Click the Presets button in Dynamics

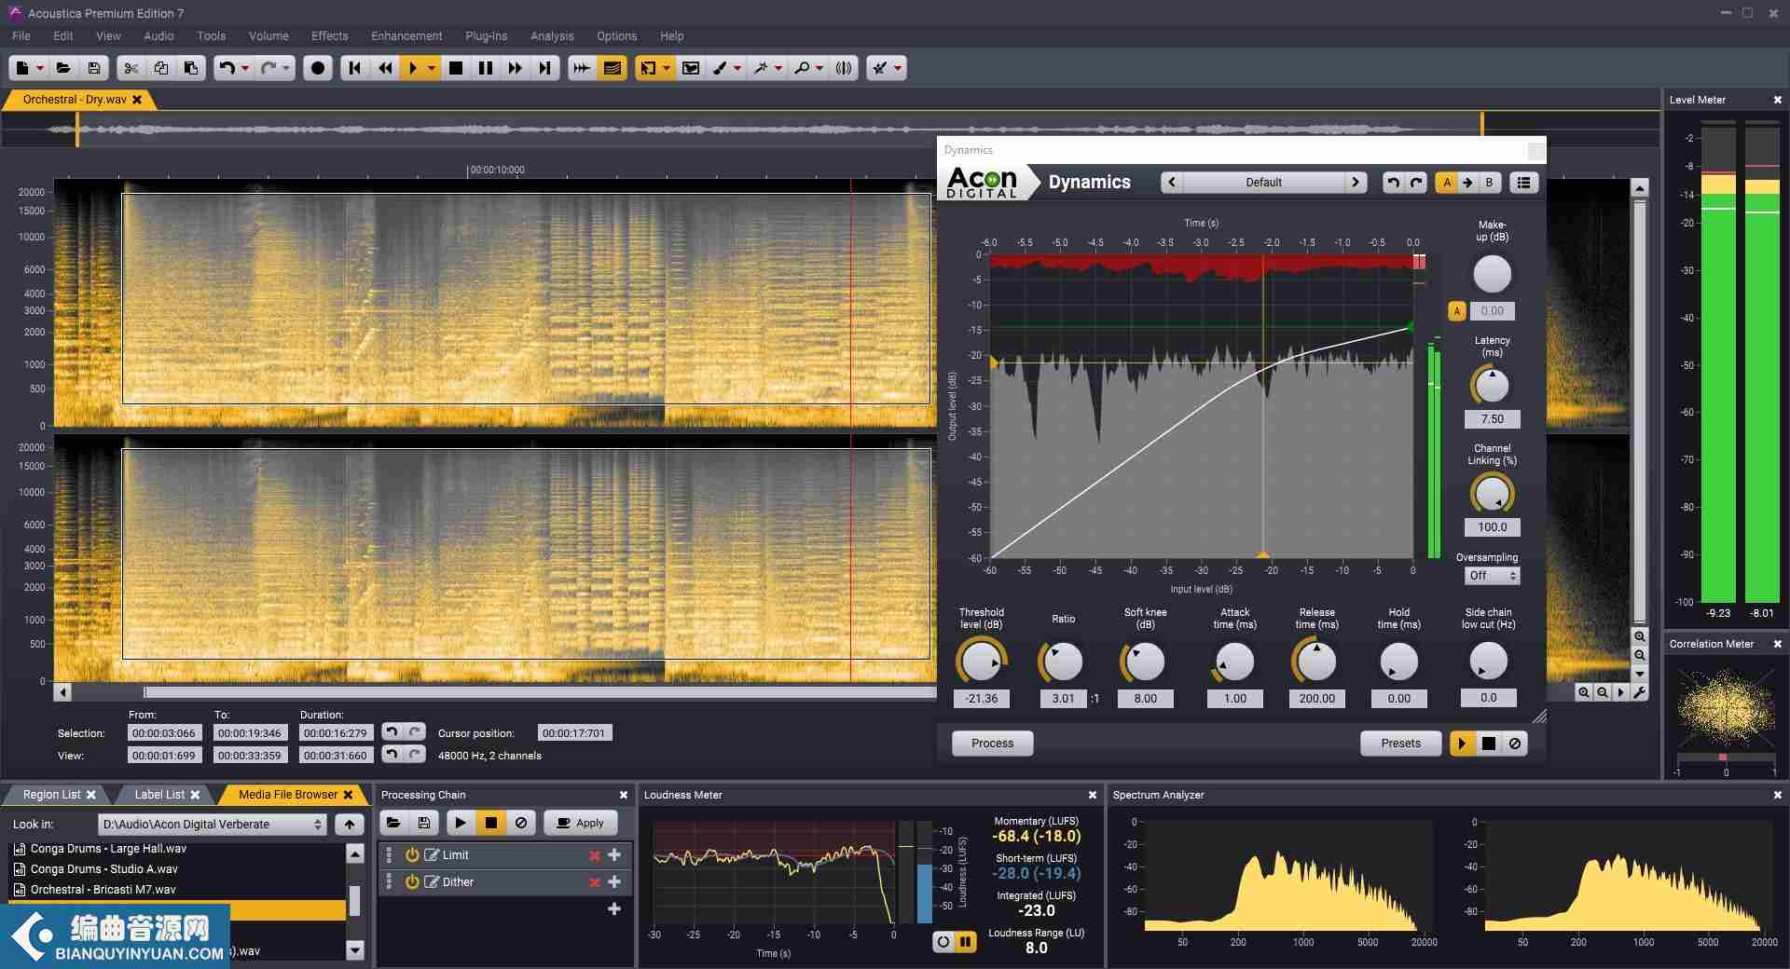click(x=1400, y=744)
